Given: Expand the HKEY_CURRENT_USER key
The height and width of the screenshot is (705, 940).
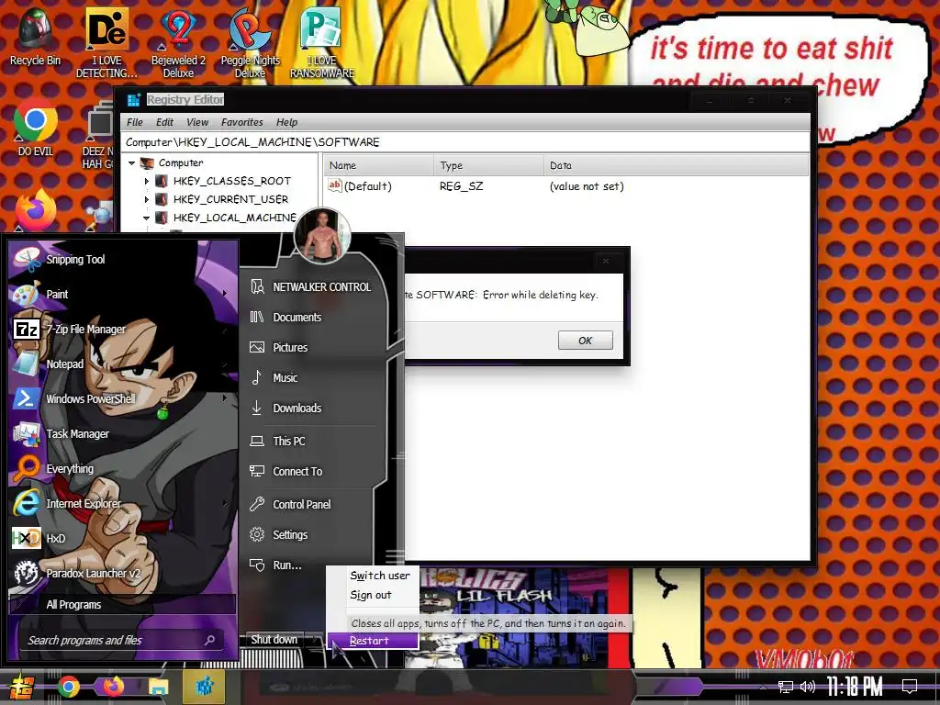Looking at the screenshot, I should [x=146, y=199].
